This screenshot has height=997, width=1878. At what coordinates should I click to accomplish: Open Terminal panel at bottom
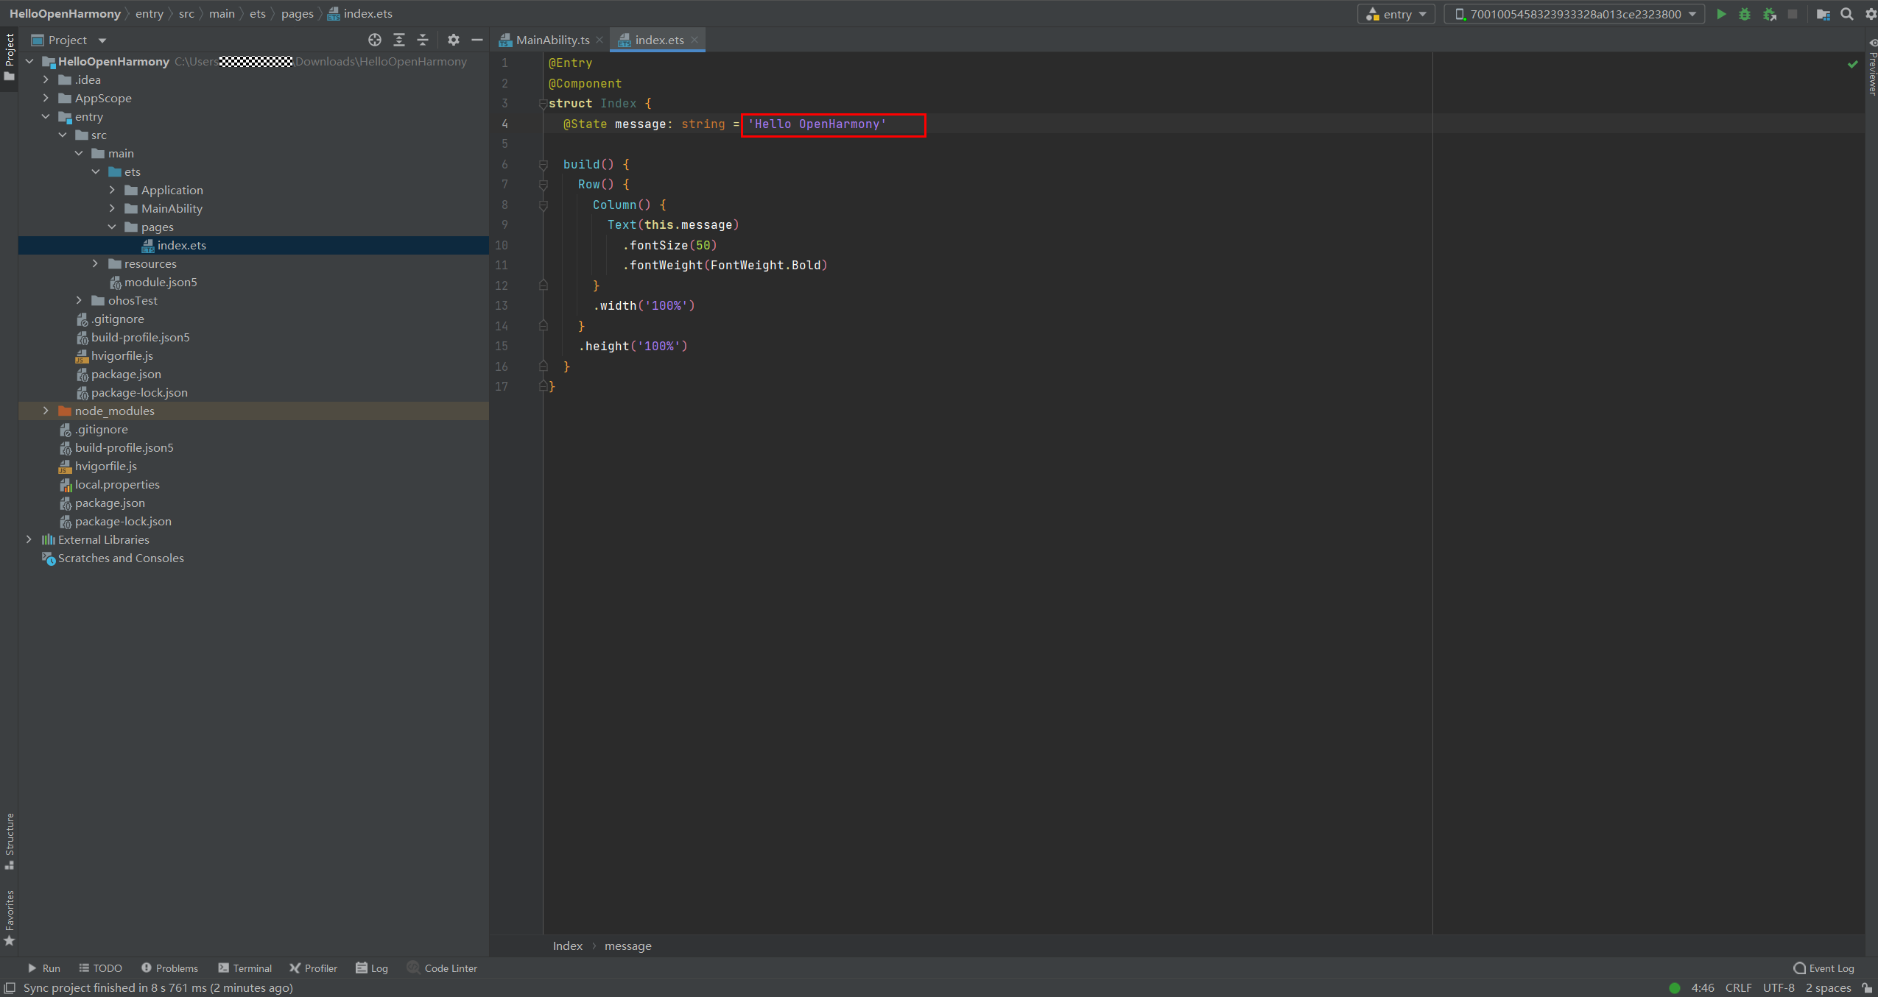[250, 968]
